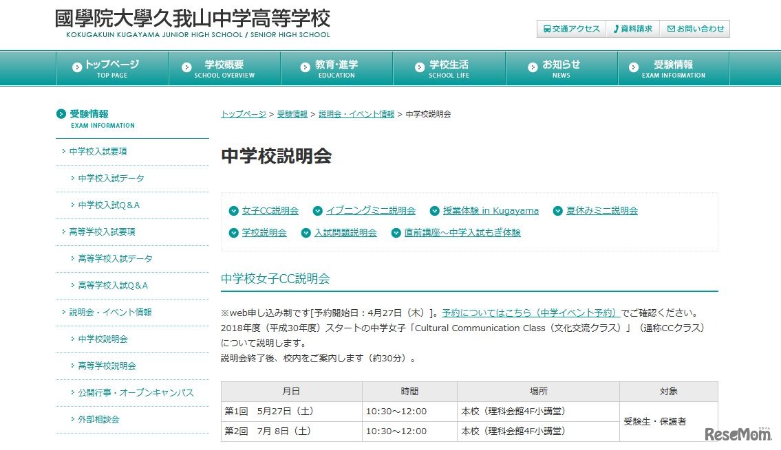Click the down-arrow icon before 直前講座
Viewport: 781px width, 450px height.
pos(396,233)
